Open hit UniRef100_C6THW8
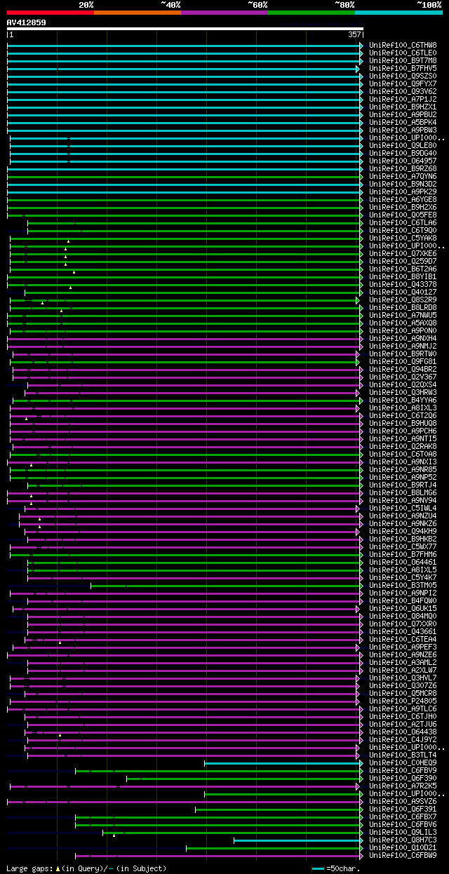The height and width of the screenshot is (874, 449). click(403, 45)
